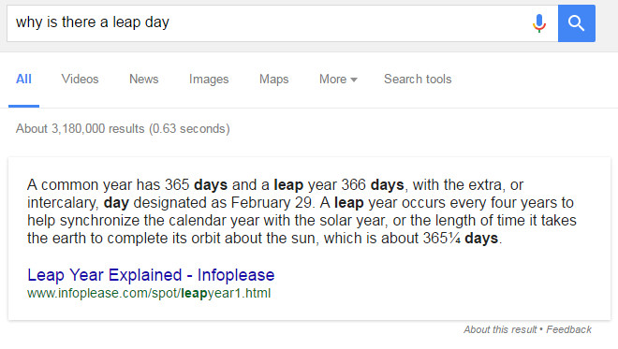Screen dimensions: 618x349
Task: Open the News tab
Action: point(144,80)
